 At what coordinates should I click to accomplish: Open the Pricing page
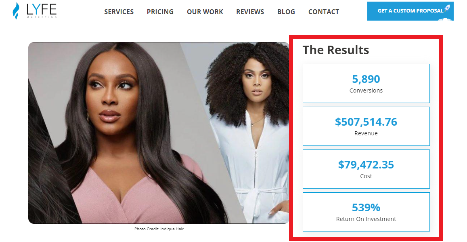coord(160,12)
